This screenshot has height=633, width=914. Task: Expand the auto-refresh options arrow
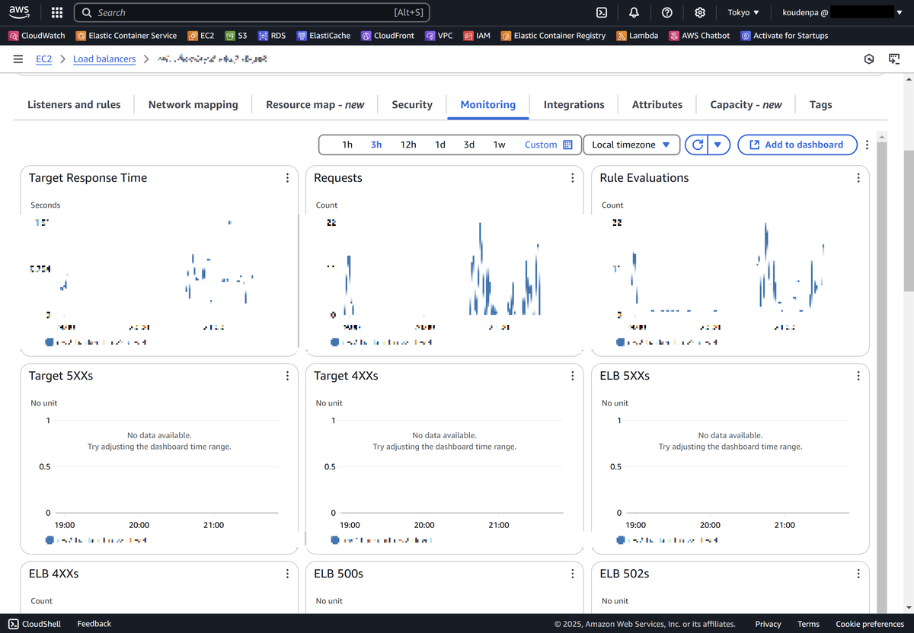pos(717,144)
